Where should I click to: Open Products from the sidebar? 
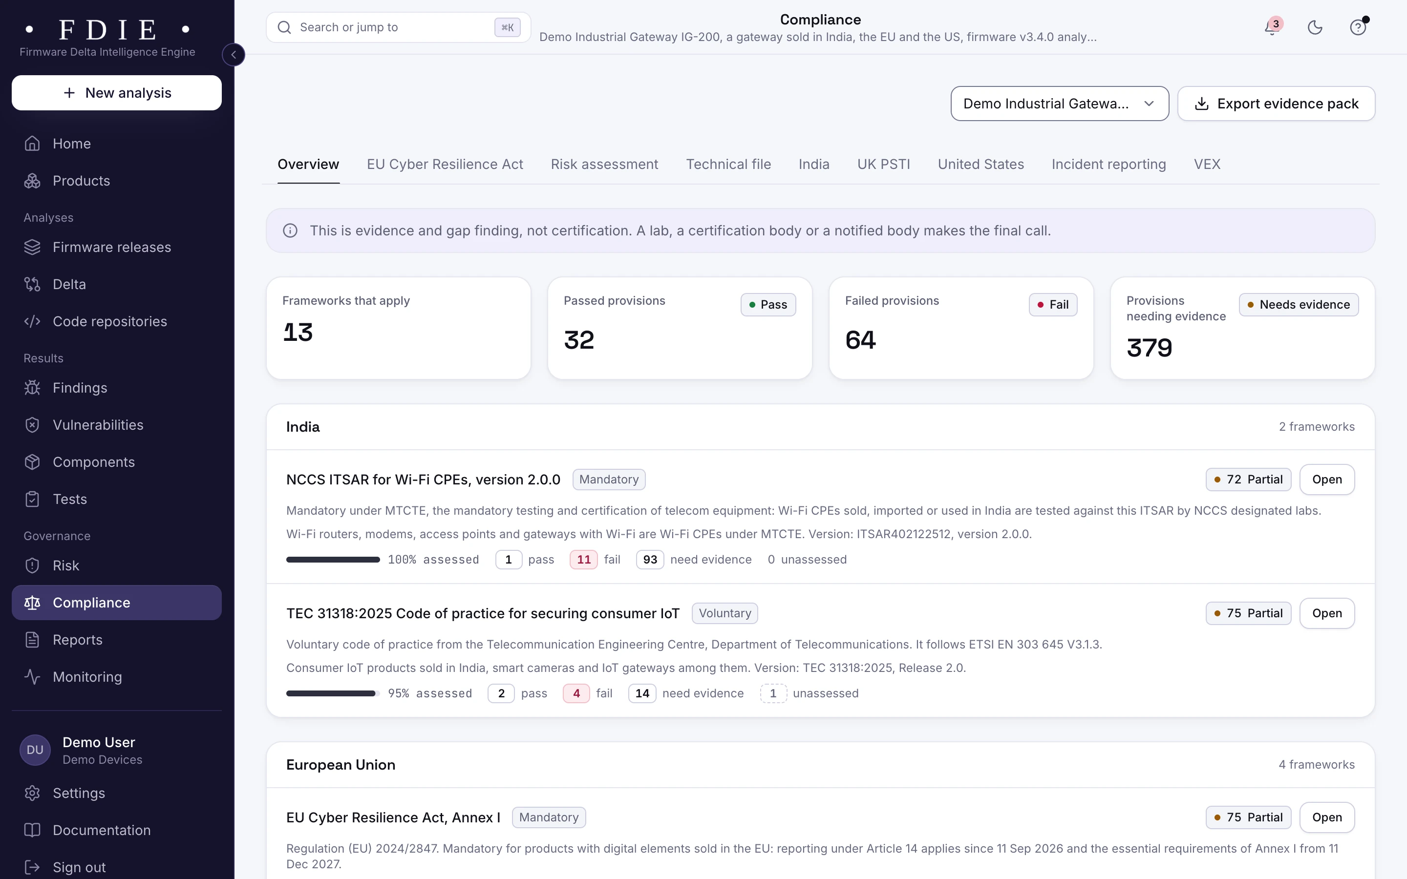116,181
